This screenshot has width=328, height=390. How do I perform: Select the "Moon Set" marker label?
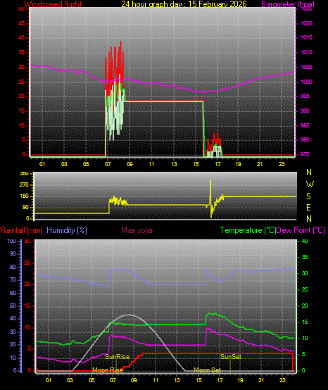(207, 370)
